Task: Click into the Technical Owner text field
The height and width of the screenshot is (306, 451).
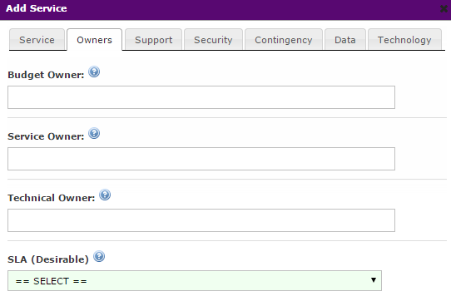Action: pyautogui.click(x=201, y=220)
